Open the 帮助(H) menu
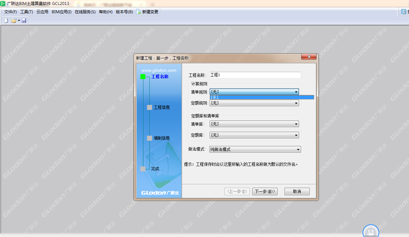Image resolution: width=409 pixels, height=237 pixels. [106, 12]
